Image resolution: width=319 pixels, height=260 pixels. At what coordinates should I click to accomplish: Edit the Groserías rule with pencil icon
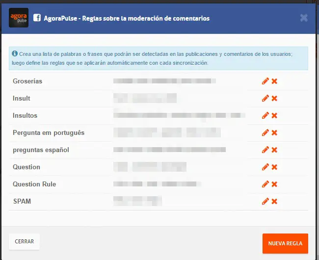(x=266, y=81)
